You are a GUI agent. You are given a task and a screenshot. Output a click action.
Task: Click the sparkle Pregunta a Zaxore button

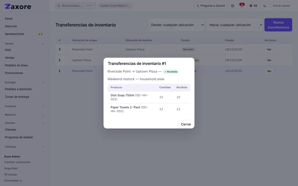210,6
